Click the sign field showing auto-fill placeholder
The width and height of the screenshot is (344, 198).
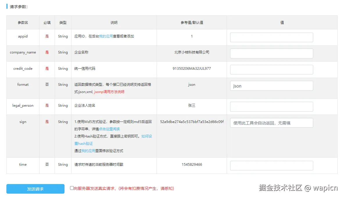tap(271, 123)
